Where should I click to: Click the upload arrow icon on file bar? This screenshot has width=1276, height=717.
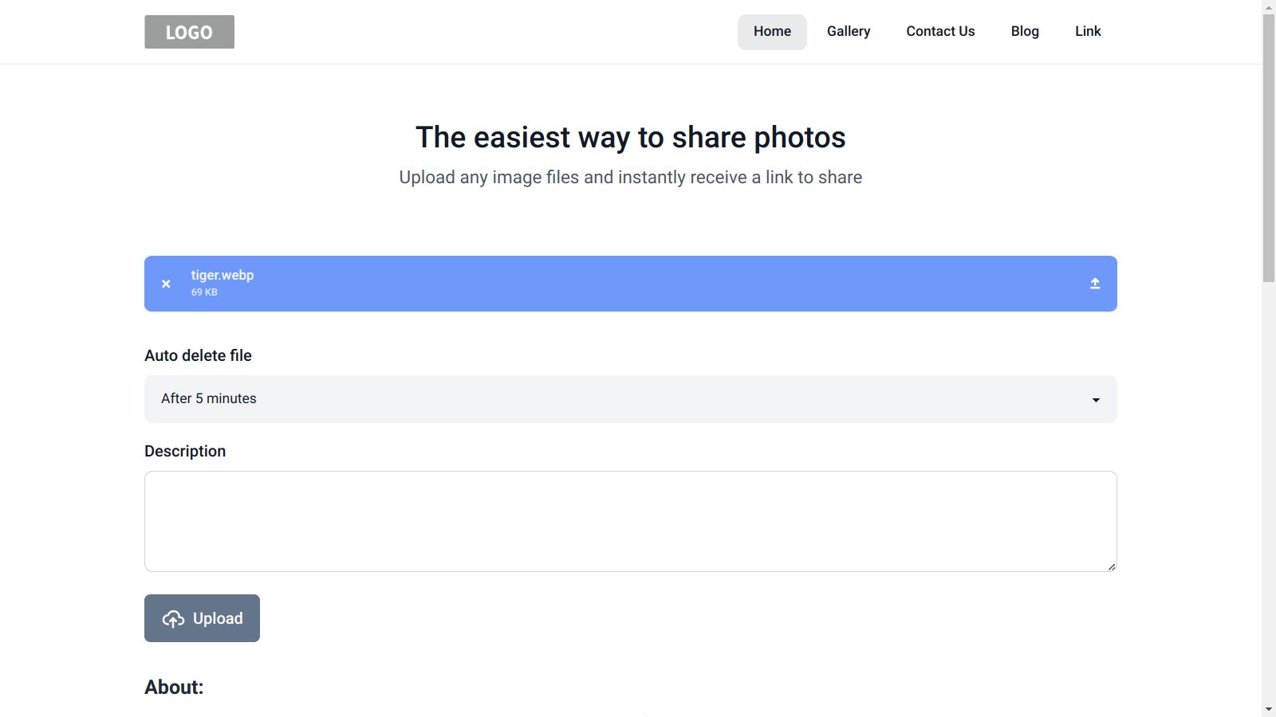click(1095, 284)
